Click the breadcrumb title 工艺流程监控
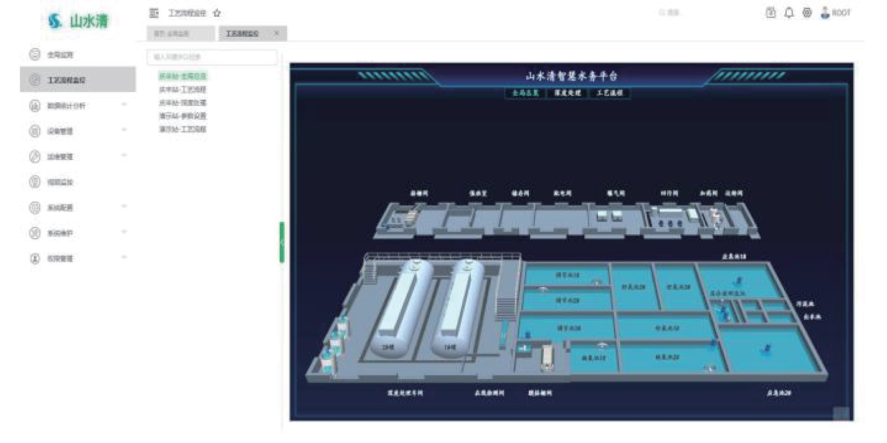Image resolution: width=887 pixels, height=443 pixels. pyautogui.click(x=187, y=13)
